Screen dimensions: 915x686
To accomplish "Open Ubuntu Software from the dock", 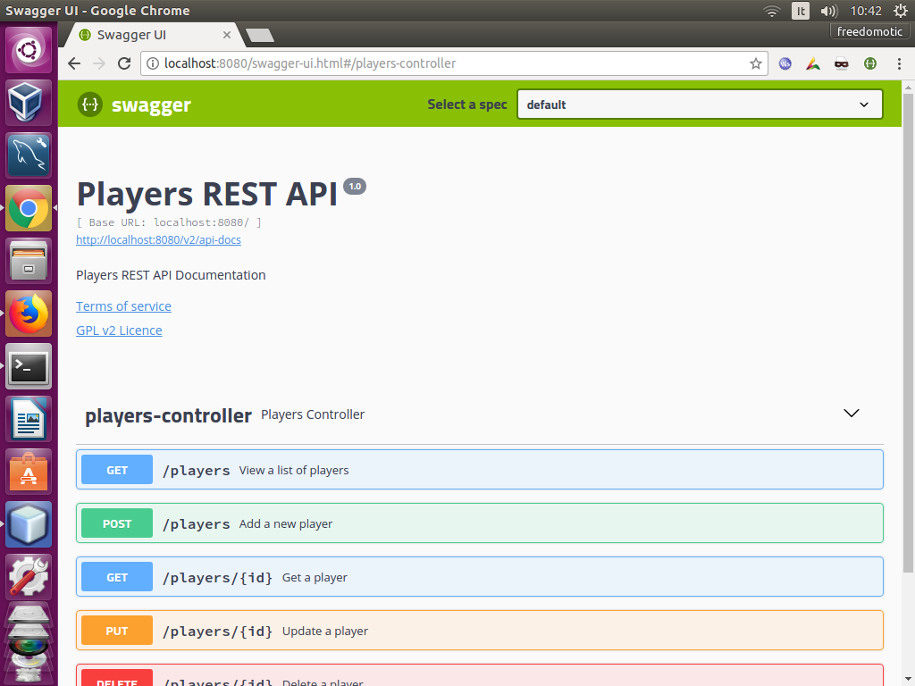I will click(x=29, y=472).
